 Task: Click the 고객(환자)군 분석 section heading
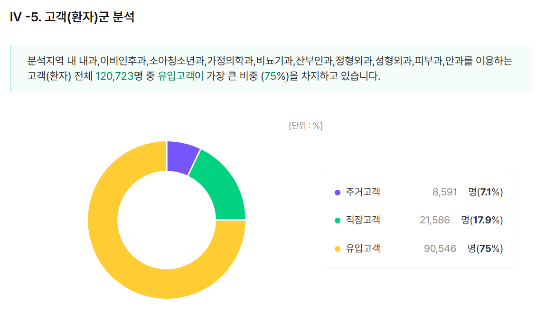72,18
